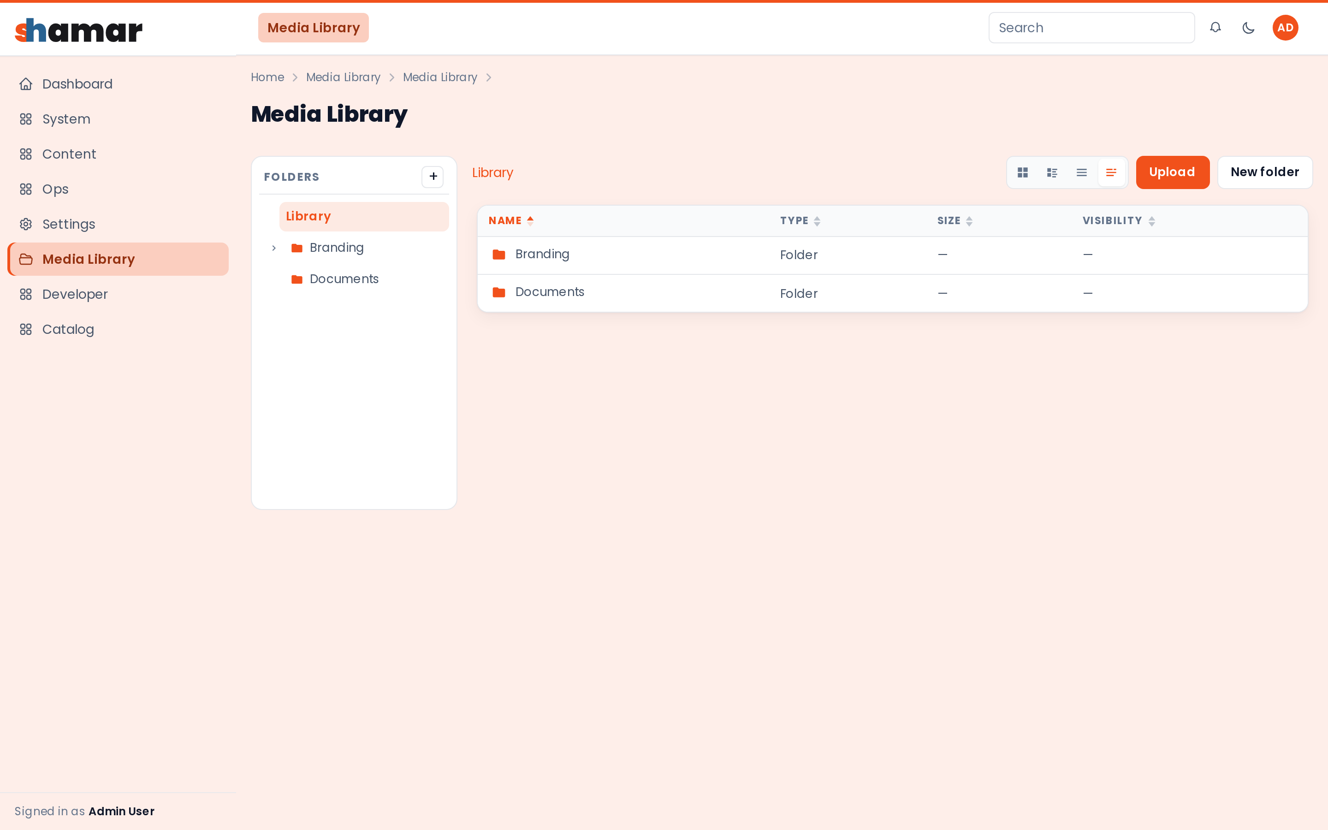
Task: Click the shamar logo
Action: [x=78, y=30]
